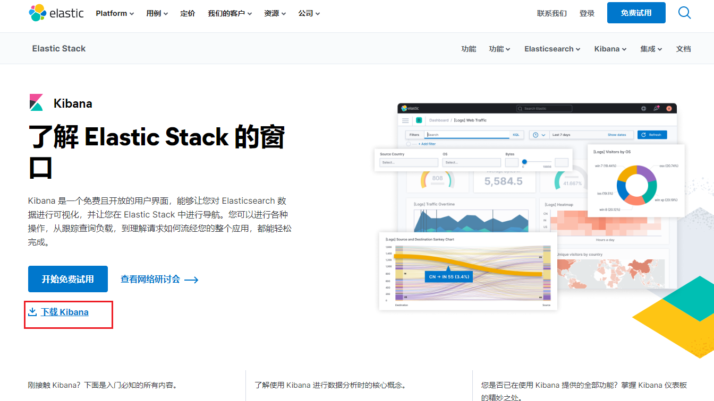Viewport: 714px width, 401px height.
Task: Click the 了解 Elastic Stack 的窗口 heading
Action: pyautogui.click(x=157, y=152)
